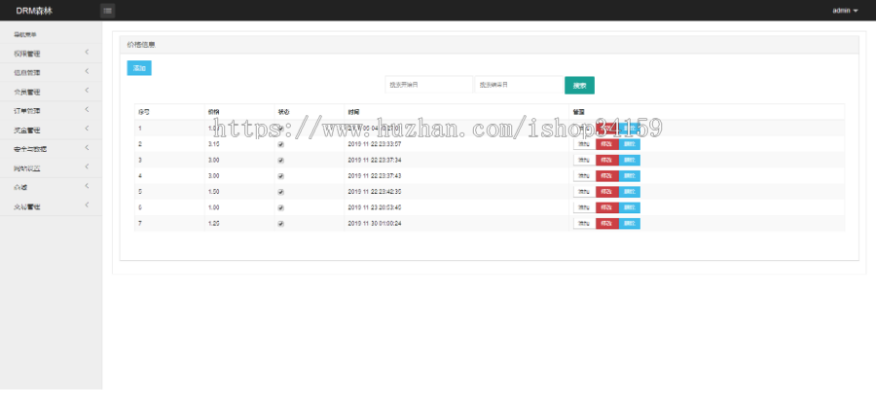This screenshot has height=409, width=876.
Task: Expand the 订单管理 chevron
Action: pyautogui.click(x=88, y=109)
